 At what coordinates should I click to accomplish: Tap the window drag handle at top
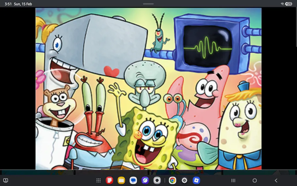click(148, 4)
